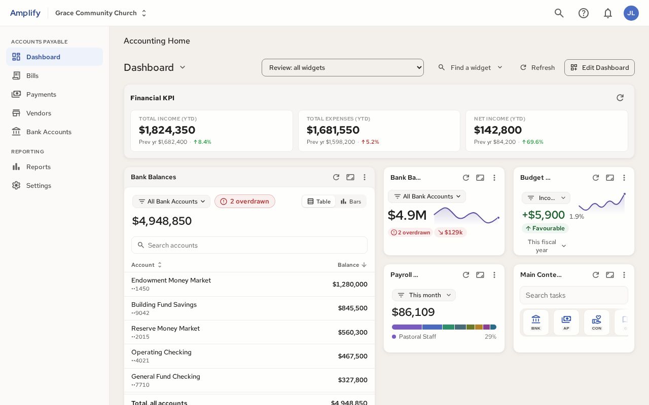Open the JL user avatar menu
The width and height of the screenshot is (649, 405).
tap(631, 13)
